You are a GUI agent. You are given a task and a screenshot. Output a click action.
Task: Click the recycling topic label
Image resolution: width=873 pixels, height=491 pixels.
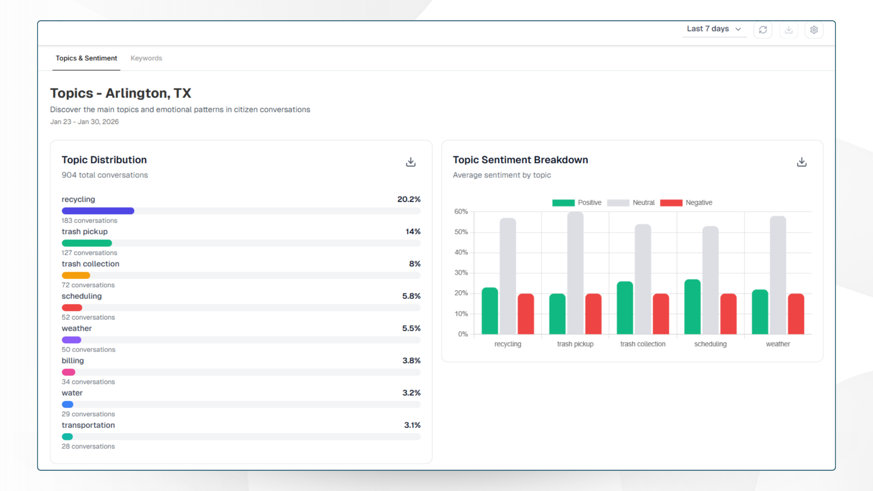click(x=78, y=199)
